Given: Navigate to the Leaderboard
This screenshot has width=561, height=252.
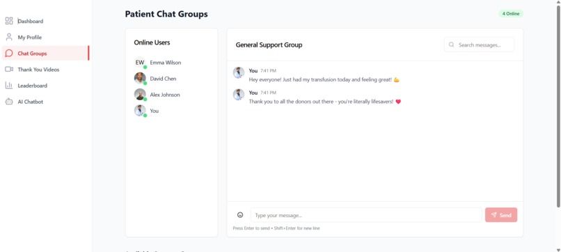Looking at the screenshot, I should click(45, 86).
